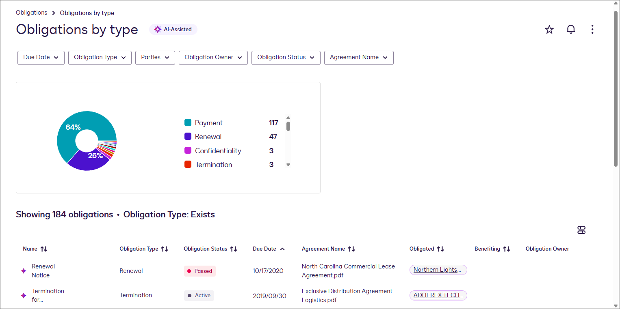Sort the Obligation Status column
The height and width of the screenshot is (309, 620).
[234, 249]
